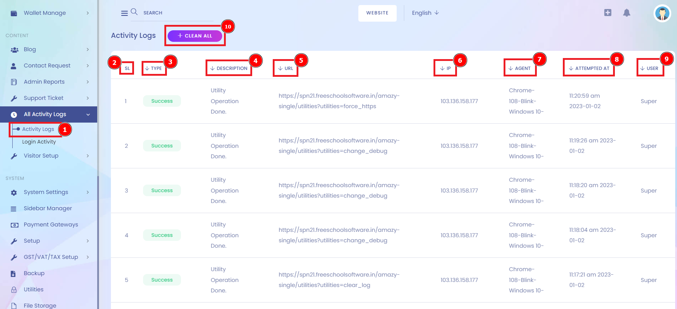
Task: Expand Setup menu chevron
Action: pos(87,241)
